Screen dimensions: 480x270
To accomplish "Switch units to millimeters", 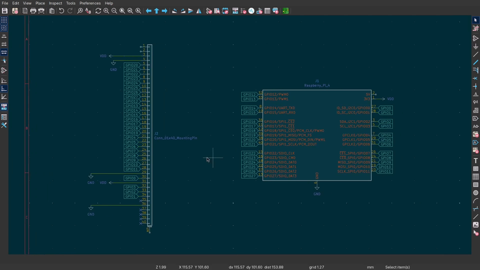I will (x=4, y=52).
